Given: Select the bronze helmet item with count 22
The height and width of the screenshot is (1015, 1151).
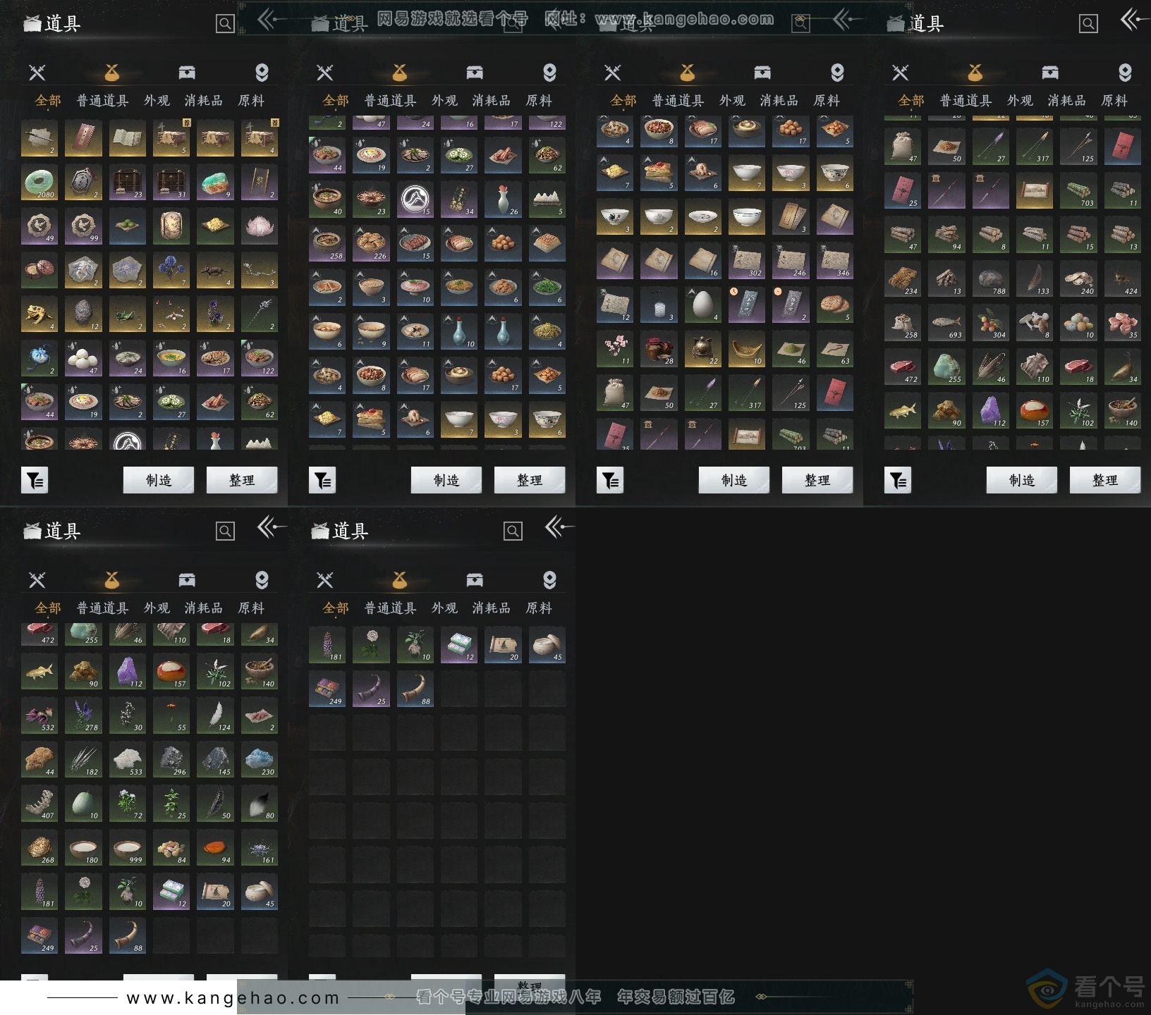Looking at the screenshot, I should (x=702, y=349).
